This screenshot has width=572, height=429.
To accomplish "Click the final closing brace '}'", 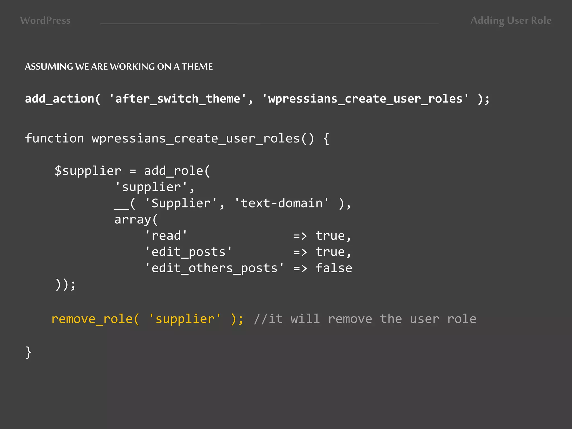I will (x=28, y=352).
